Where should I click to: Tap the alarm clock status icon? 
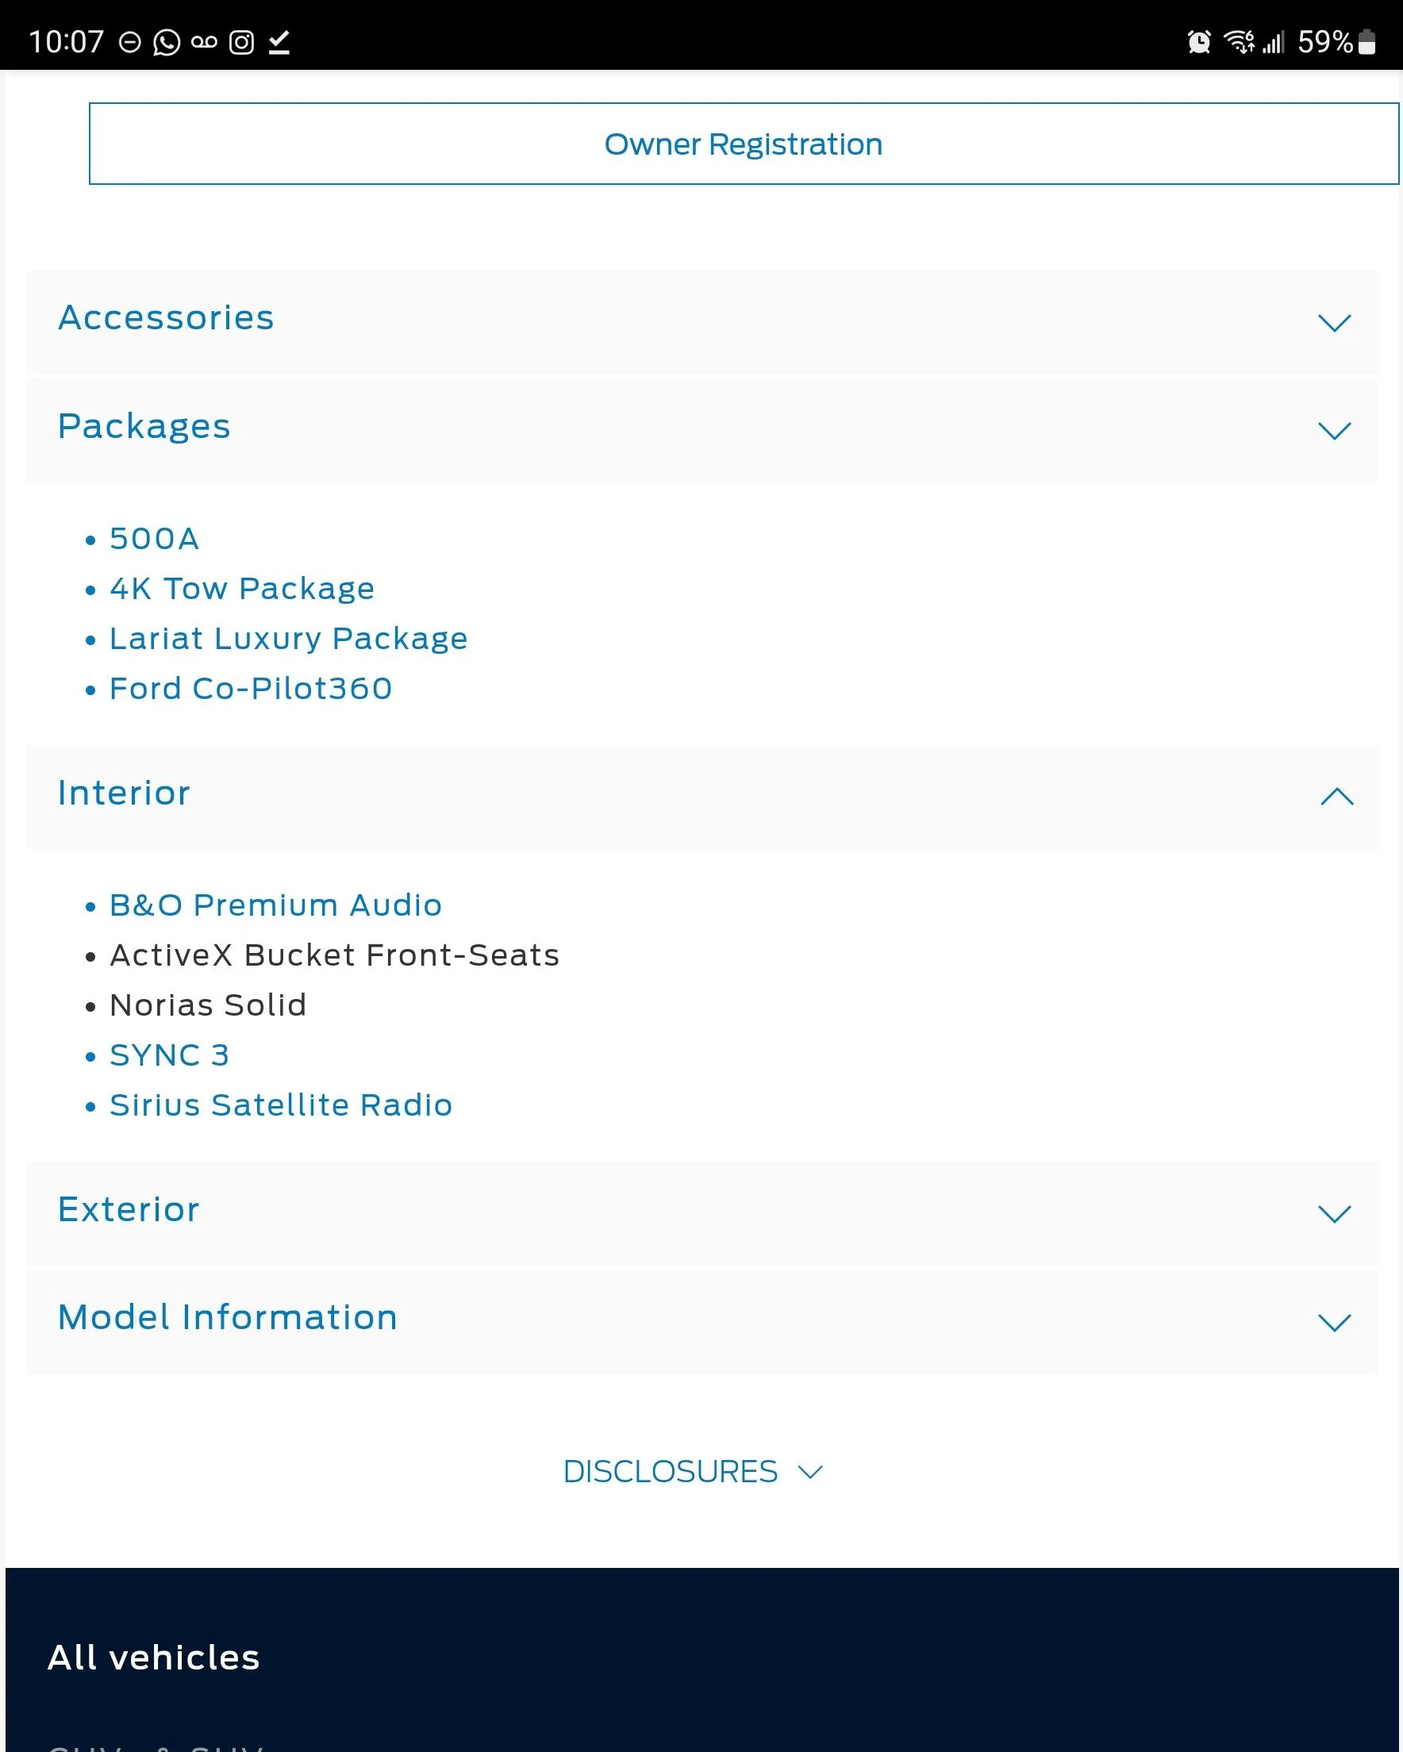pos(1199,41)
